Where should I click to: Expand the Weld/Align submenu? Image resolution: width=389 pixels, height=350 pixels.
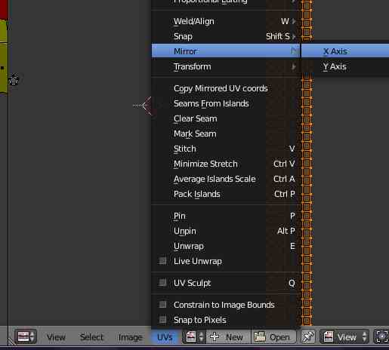(226, 21)
